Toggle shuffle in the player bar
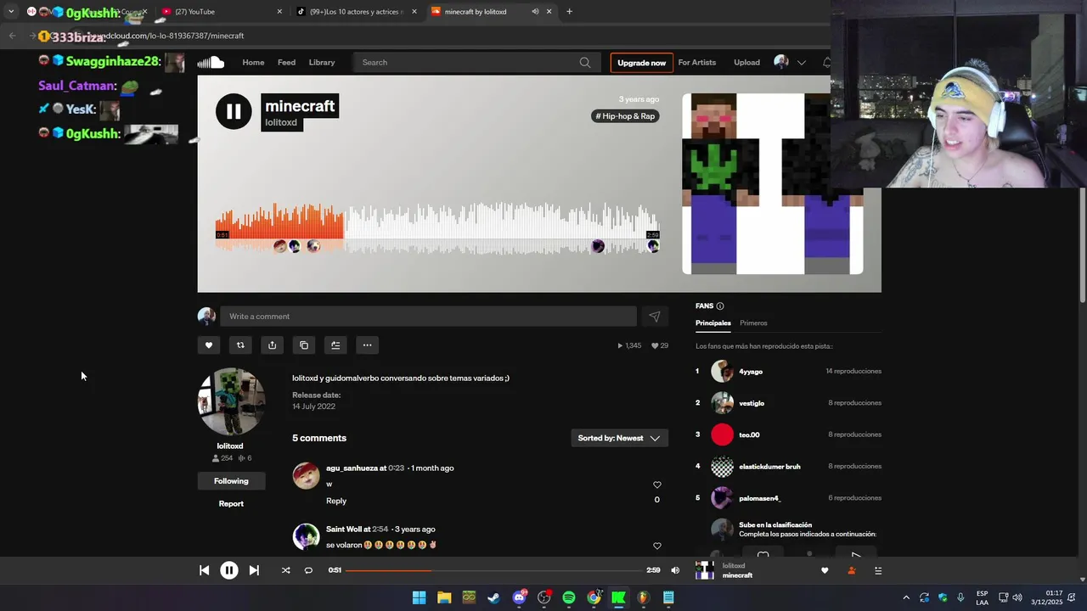 tap(285, 570)
